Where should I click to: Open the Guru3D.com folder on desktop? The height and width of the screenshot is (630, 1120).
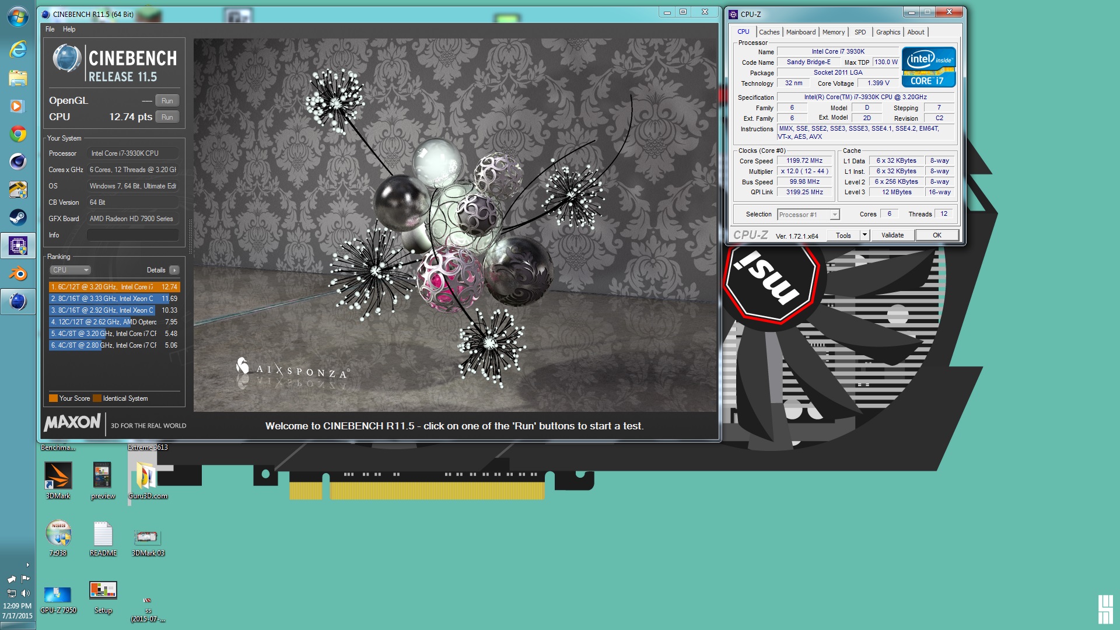(148, 481)
